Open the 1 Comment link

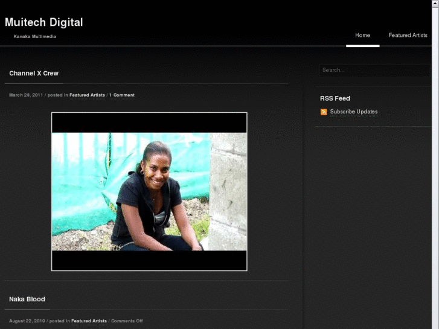click(122, 95)
